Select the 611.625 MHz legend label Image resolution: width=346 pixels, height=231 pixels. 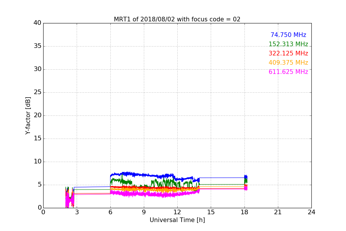pos(288,72)
